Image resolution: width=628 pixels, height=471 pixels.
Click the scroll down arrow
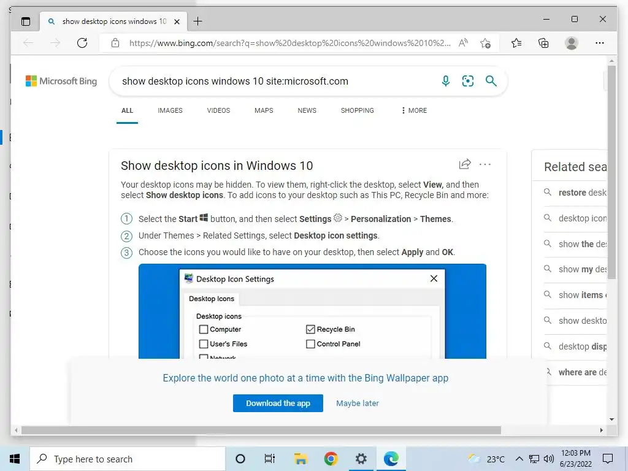click(611, 419)
